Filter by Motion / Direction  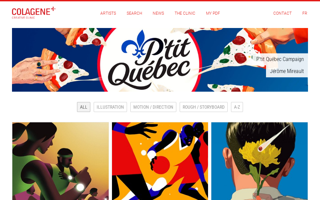point(153,107)
